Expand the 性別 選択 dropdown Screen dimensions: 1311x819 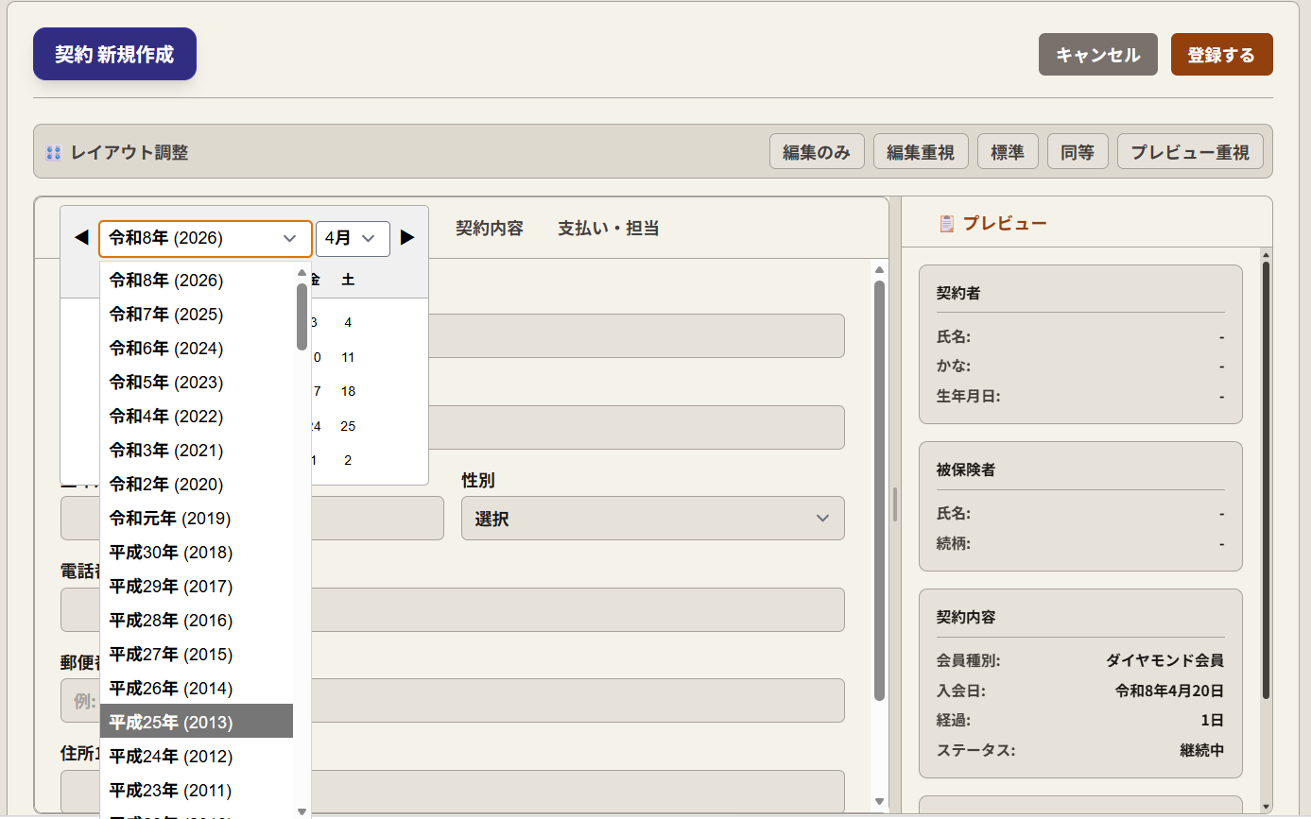tap(652, 519)
